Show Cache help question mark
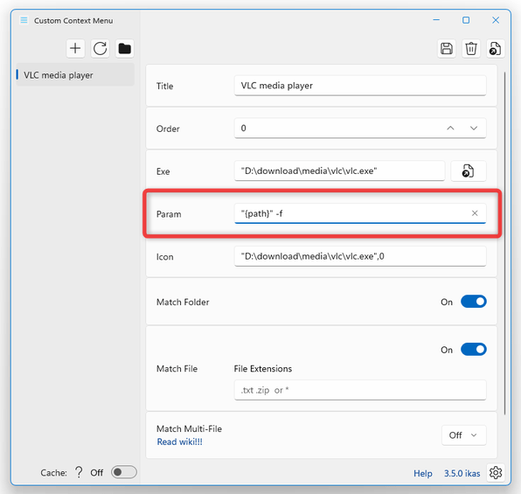This screenshot has height=494, width=521. [79, 472]
